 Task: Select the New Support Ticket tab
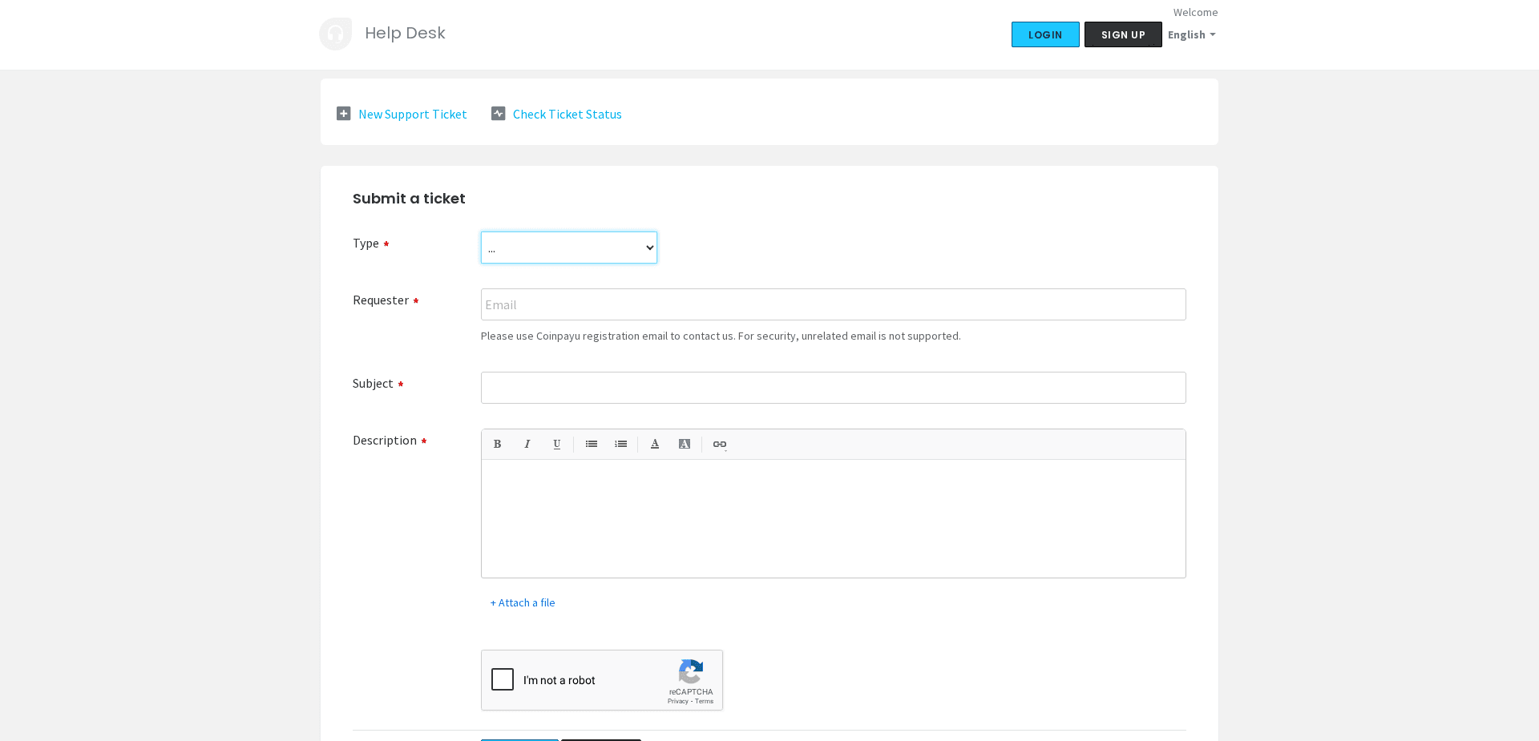pyautogui.click(x=412, y=114)
